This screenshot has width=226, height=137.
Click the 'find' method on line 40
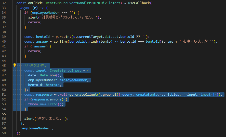click(x=93, y=41)
